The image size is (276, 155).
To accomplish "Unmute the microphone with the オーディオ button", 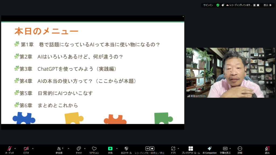I will (9, 149).
